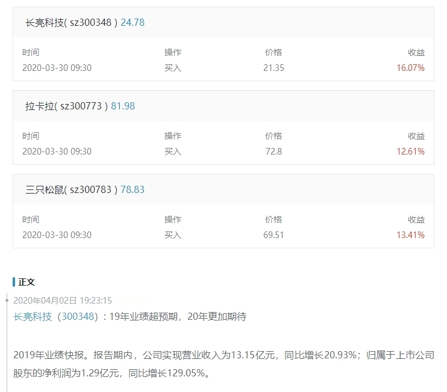Select the 12.61% return value for 拉卡拉
This screenshot has height=392, width=447.
[410, 152]
